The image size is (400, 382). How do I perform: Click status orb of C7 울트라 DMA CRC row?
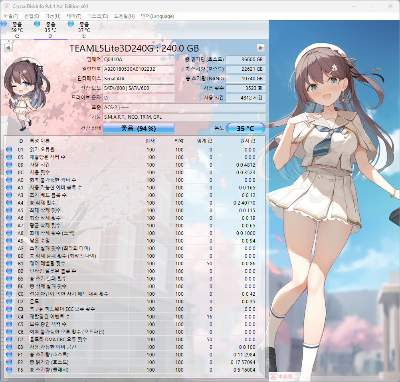click(9, 339)
